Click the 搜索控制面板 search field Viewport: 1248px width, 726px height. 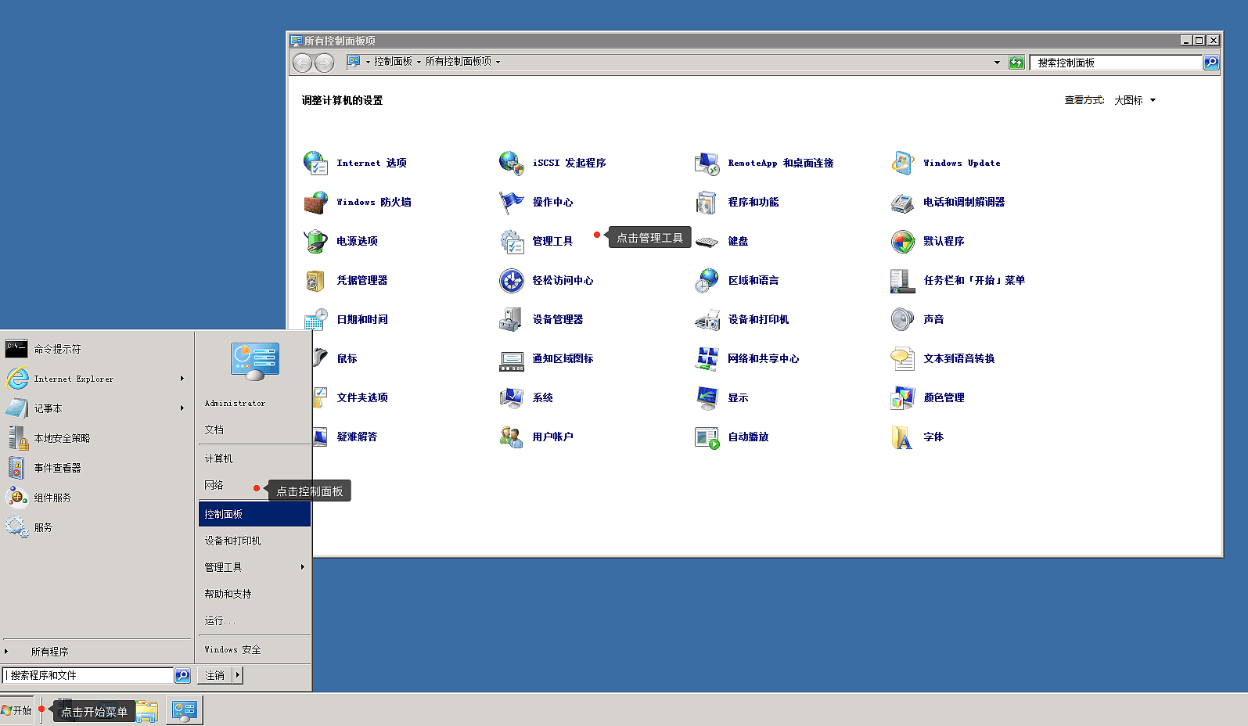tap(1115, 63)
